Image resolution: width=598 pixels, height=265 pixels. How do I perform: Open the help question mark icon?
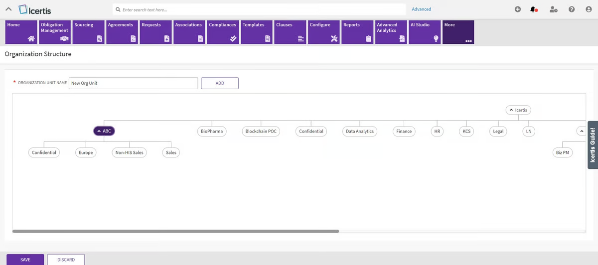pyautogui.click(x=571, y=9)
